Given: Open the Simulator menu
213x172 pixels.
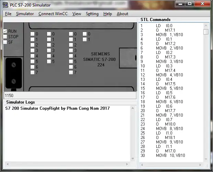Looking at the screenshot, I should pyautogui.click(x=25, y=14).
